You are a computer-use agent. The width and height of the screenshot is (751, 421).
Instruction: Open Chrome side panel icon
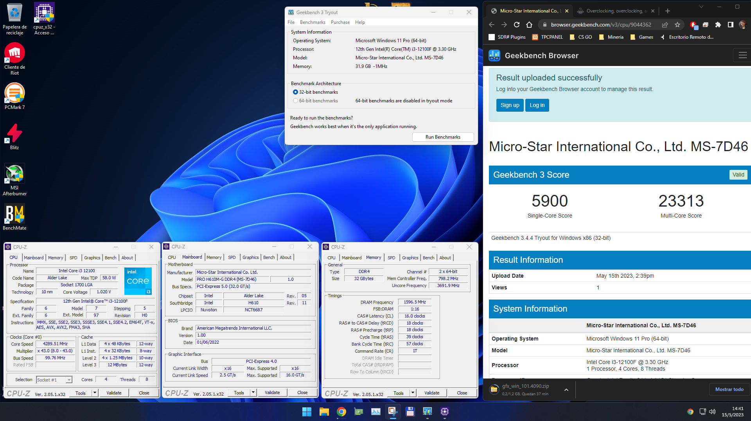(730, 25)
